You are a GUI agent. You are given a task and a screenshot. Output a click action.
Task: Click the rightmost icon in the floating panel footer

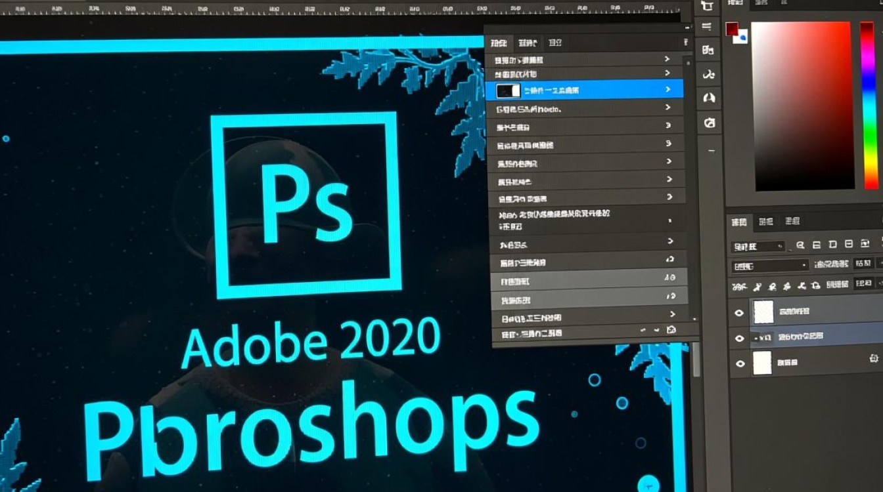pos(671,330)
